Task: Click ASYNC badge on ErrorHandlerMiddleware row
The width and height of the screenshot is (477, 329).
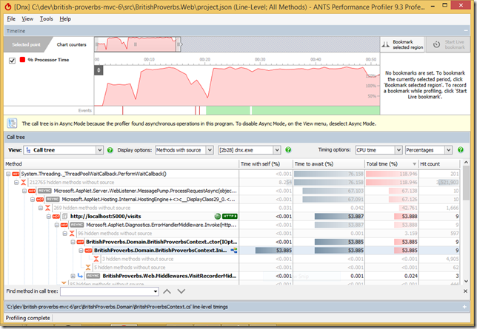Action: pyautogui.click(x=77, y=225)
